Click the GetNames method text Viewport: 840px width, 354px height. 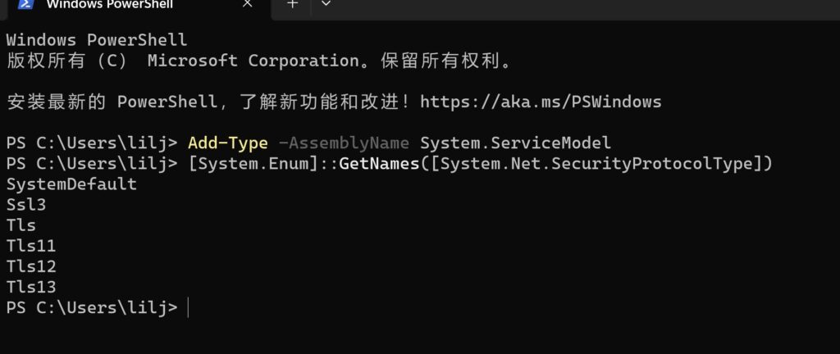click(x=379, y=164)
